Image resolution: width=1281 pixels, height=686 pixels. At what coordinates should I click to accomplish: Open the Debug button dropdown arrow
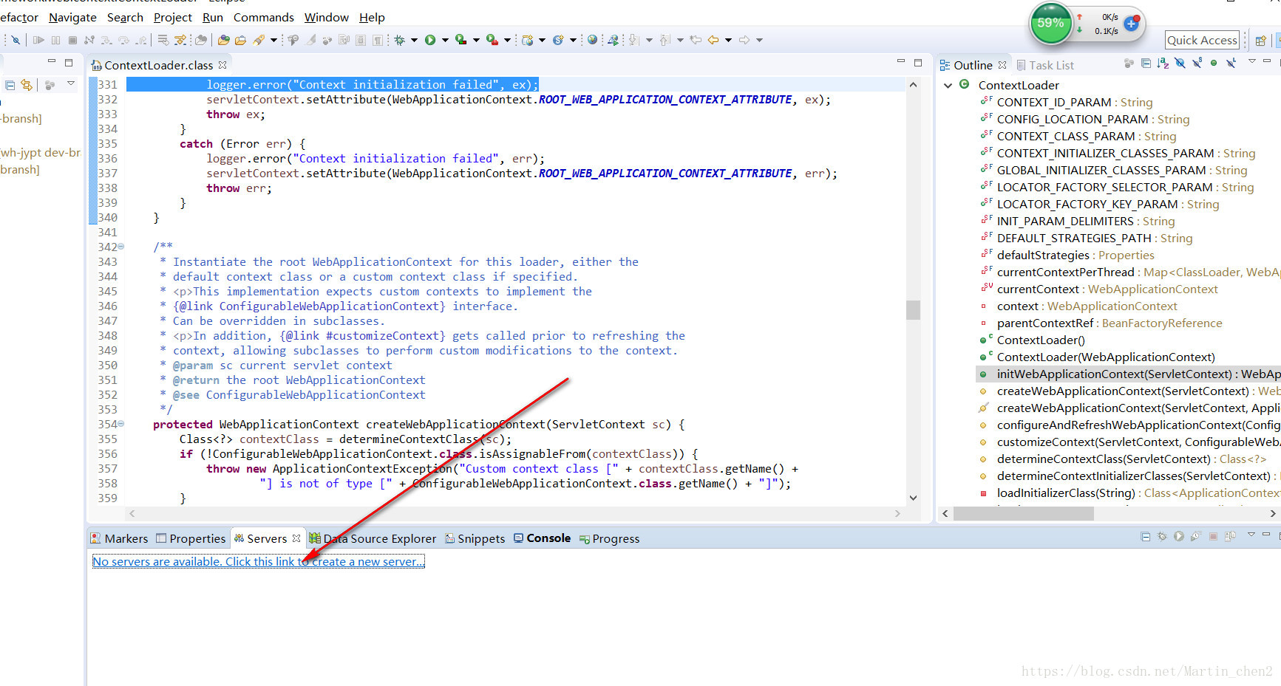(414, 40)
